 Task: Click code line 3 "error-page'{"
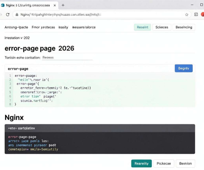point(28,84)
